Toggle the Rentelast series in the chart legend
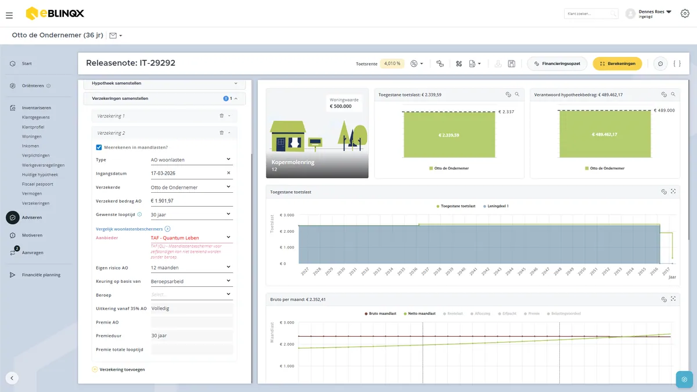The width and height of the screenshot is (697, 392). tap(452, 314)
